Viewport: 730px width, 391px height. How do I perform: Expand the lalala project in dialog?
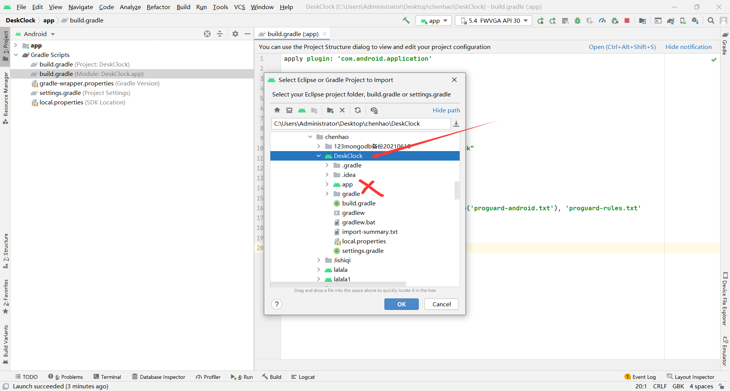(319, 270)
